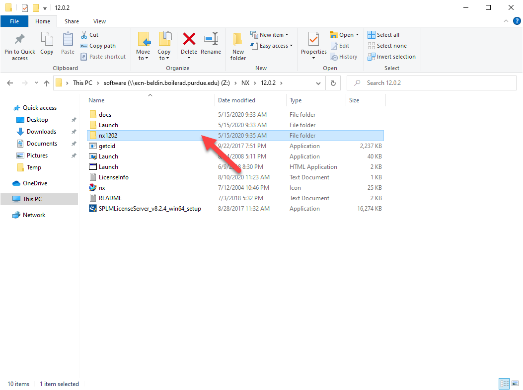Click the New folder icon
The width and height of the screenshot is (523, 390).
[x=238, y=40]
